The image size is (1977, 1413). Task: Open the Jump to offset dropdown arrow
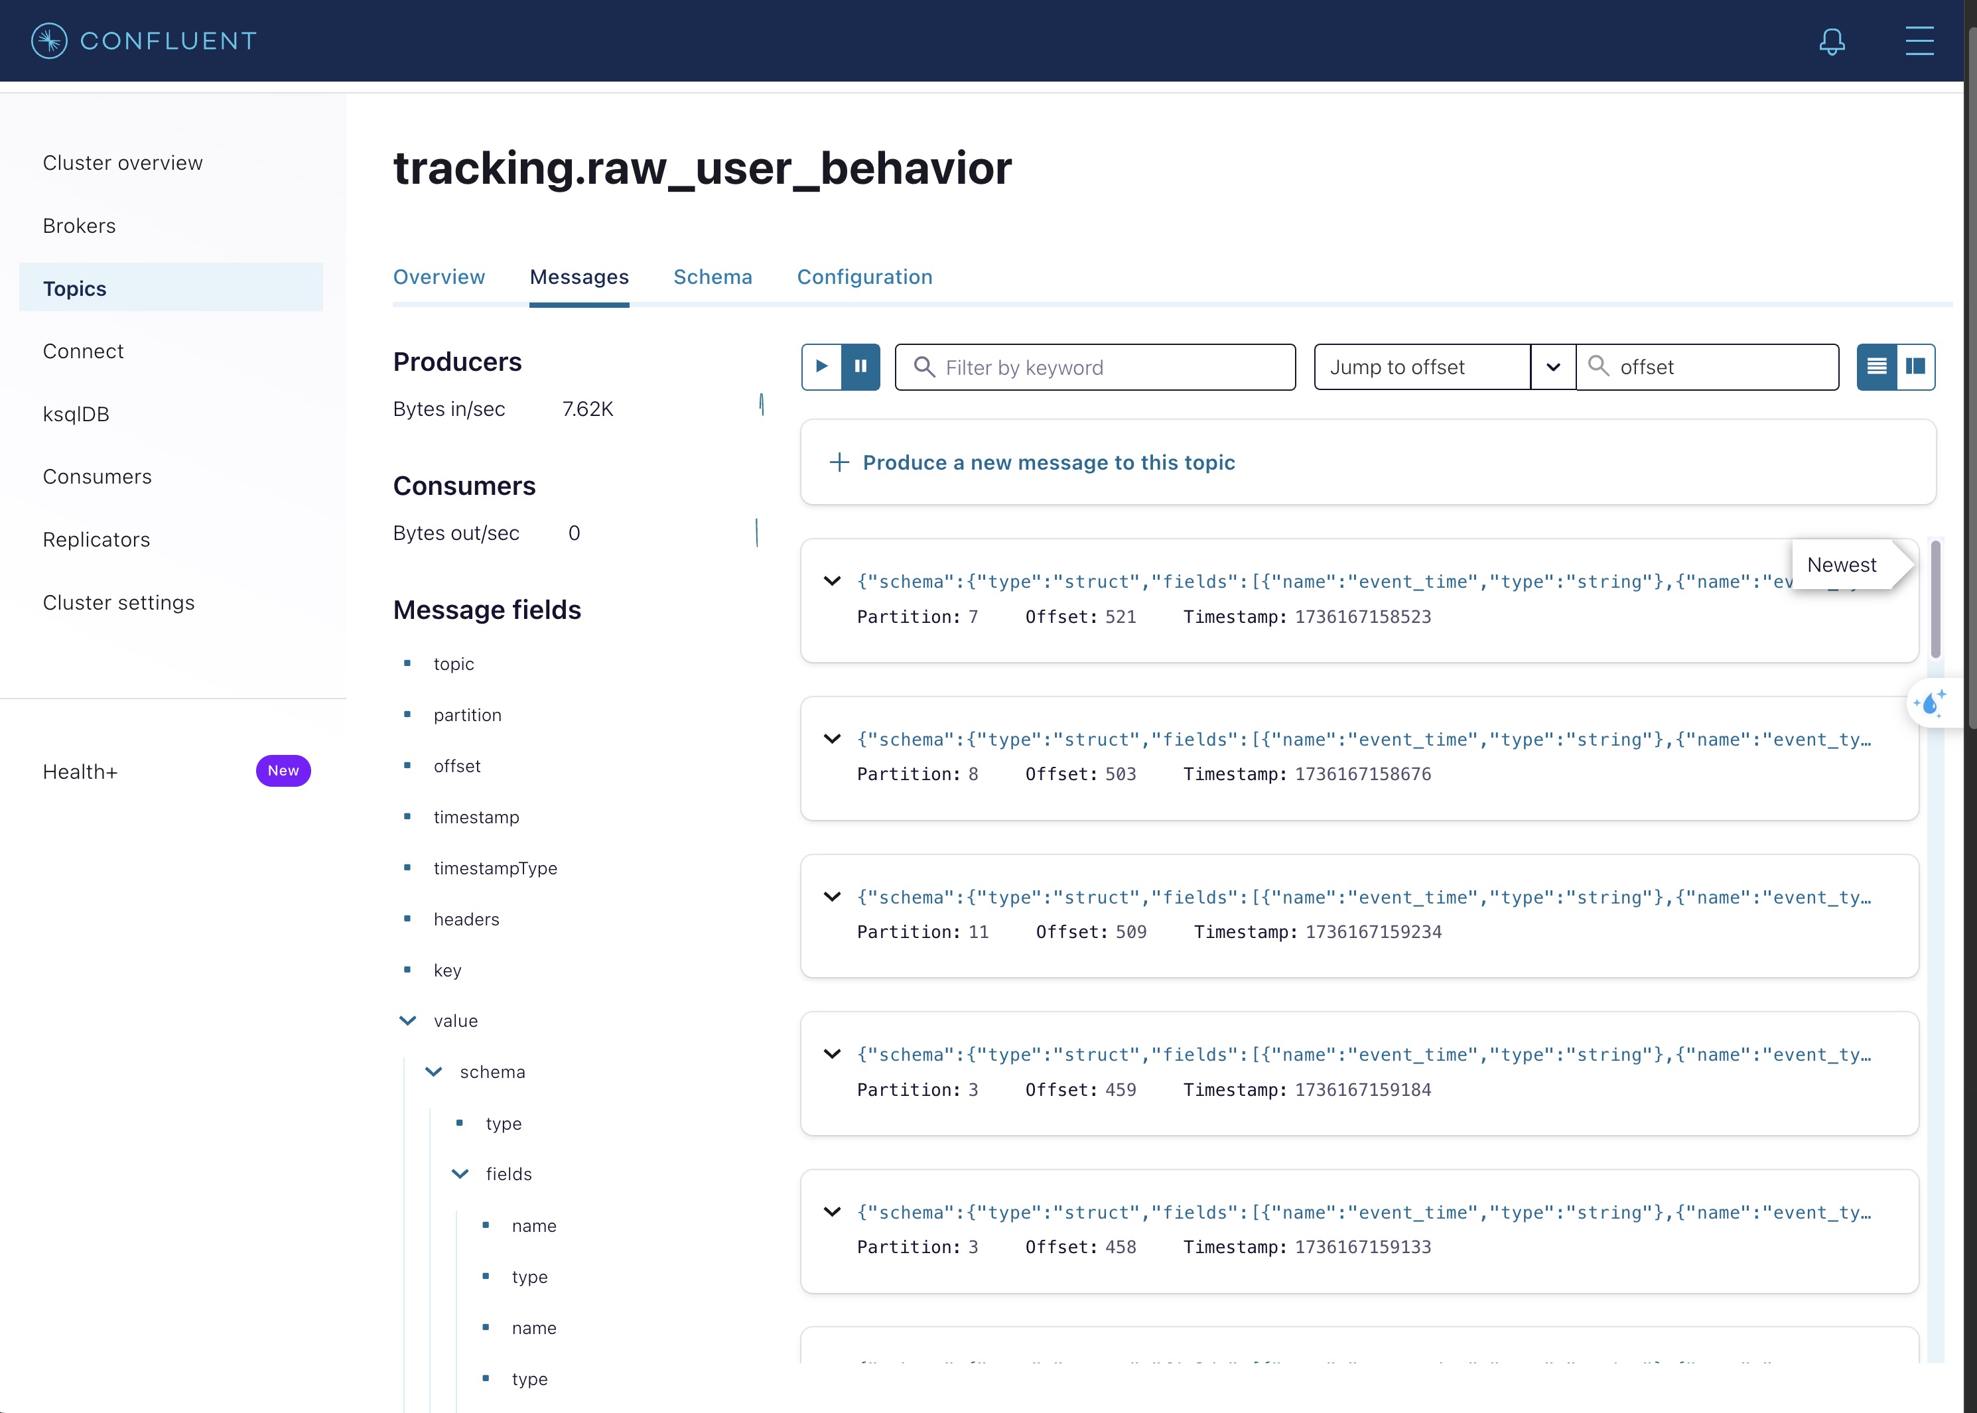1553,367
